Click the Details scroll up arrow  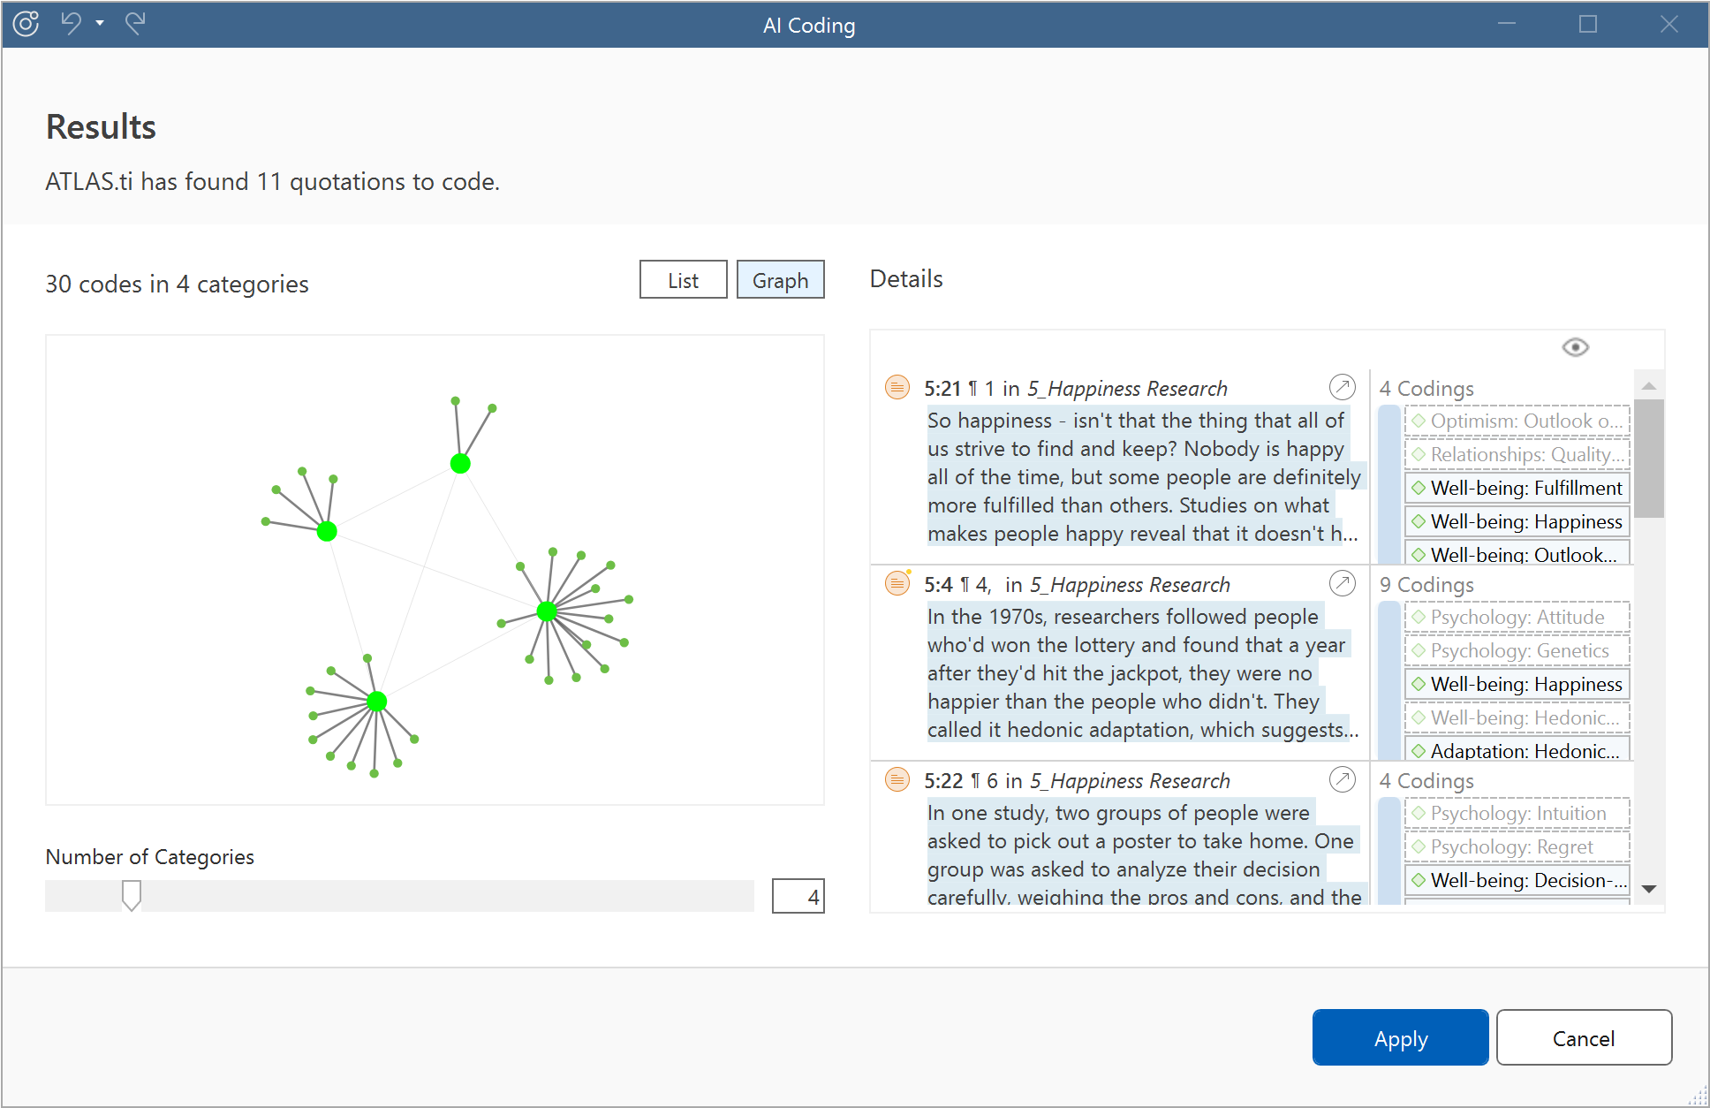(x=1648, y=386)
